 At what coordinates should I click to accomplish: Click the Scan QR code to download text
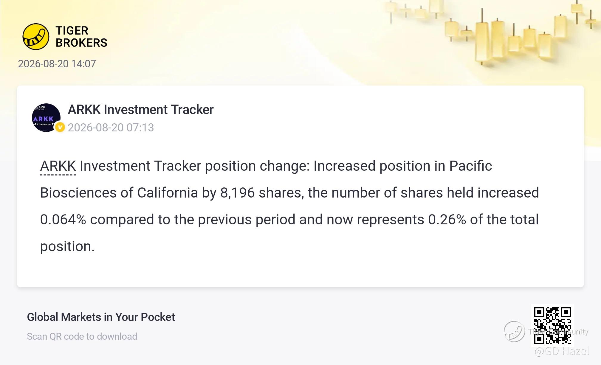pos(82,336)
